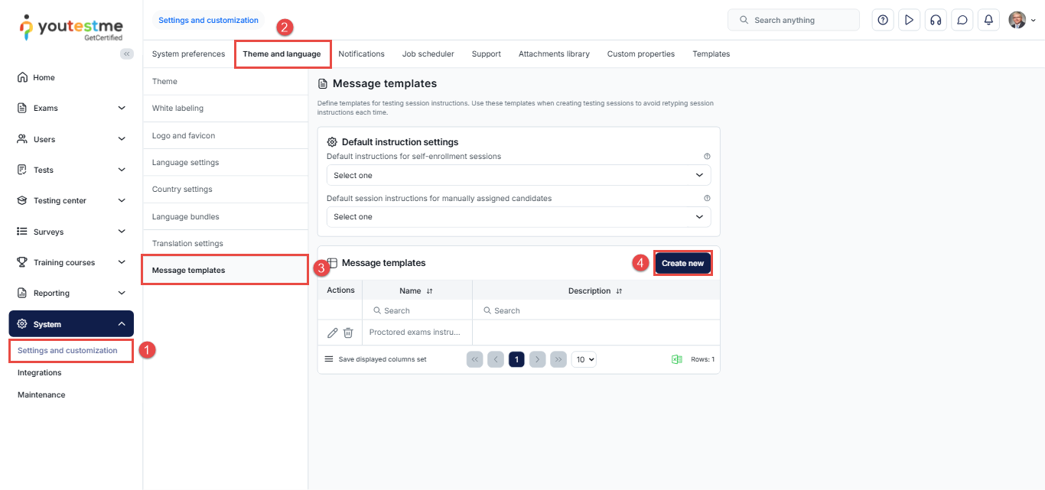1045x490 pixels.
Task: Open the user profile avatar menu
Action: tap(1022, 20)
